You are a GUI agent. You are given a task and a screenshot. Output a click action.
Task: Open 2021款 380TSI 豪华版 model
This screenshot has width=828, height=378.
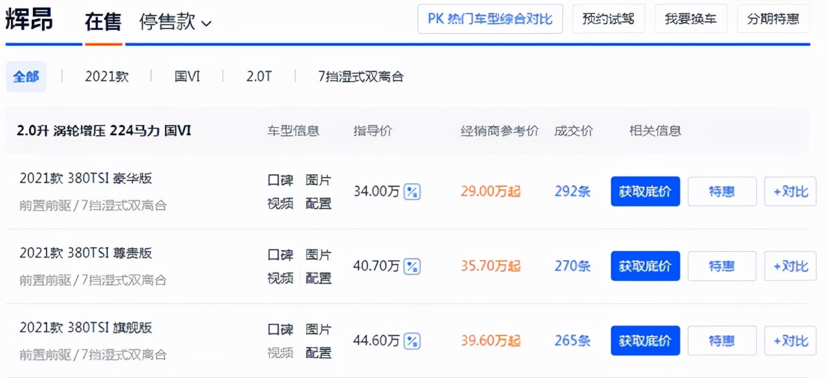tap(85, 179)
